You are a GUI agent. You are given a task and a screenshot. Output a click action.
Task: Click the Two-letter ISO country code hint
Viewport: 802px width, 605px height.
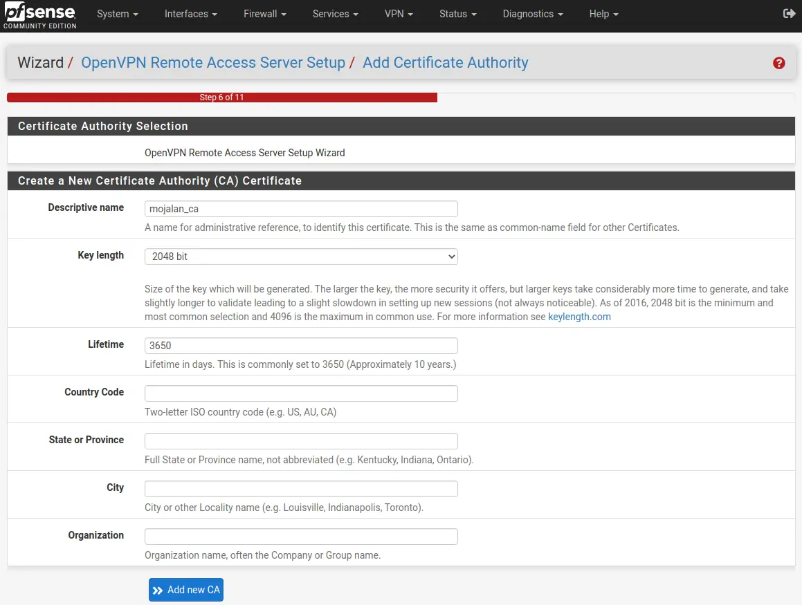(x=240, y=412)
